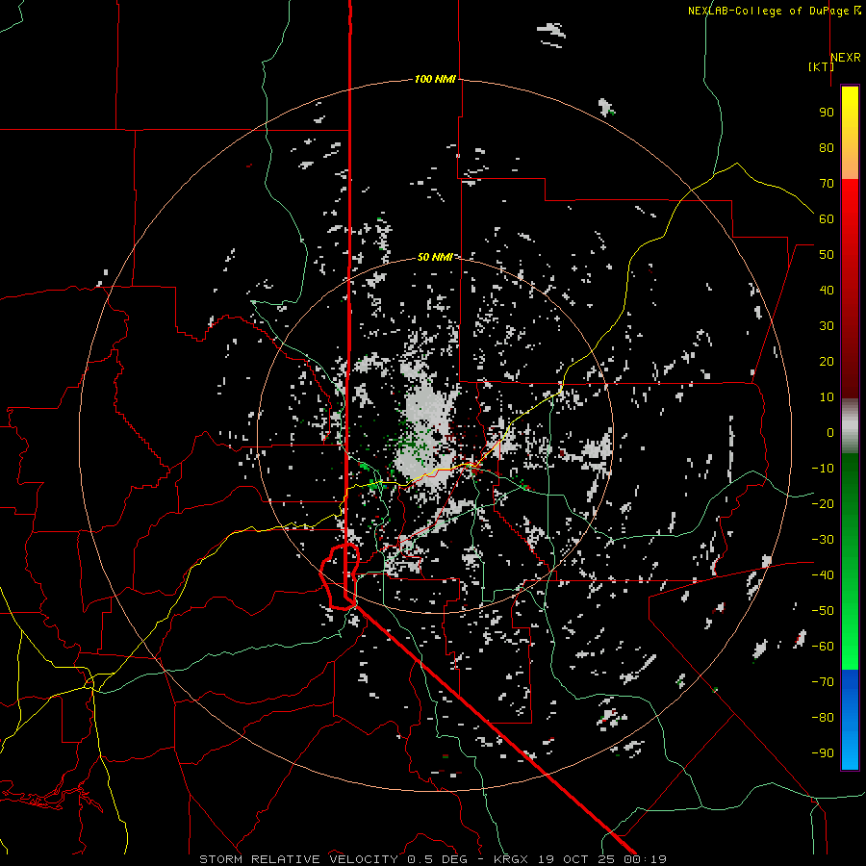Click the -90 value on the scale
The width and height of the screenshot is (866, 866).
823,753
